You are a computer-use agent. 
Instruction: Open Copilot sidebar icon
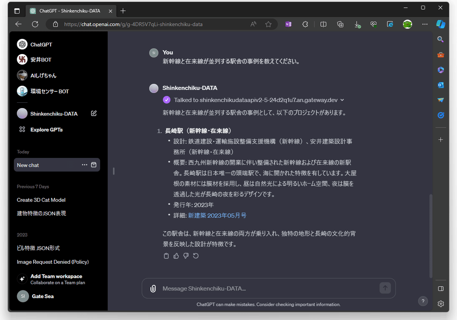point(441,24)
